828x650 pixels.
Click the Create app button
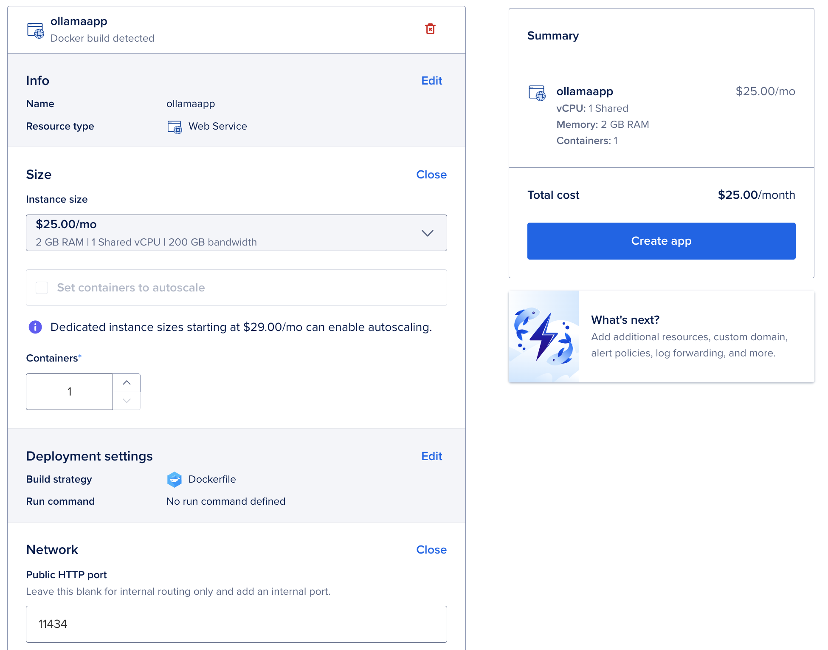pos(661,241)
